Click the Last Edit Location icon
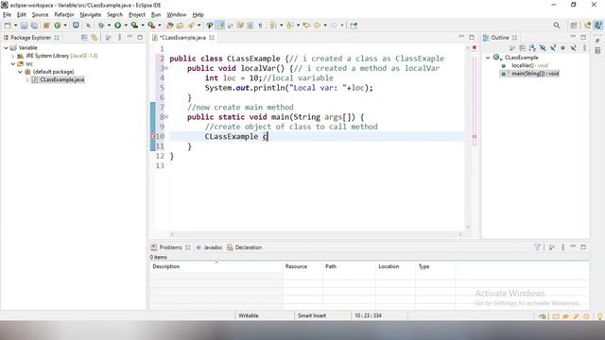Image resolution: width=605 pixels, height=340 pixels. click(306, 25)
